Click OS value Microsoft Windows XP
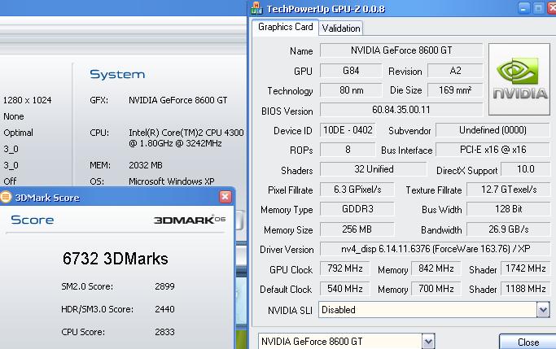 [x=172, y=181]
